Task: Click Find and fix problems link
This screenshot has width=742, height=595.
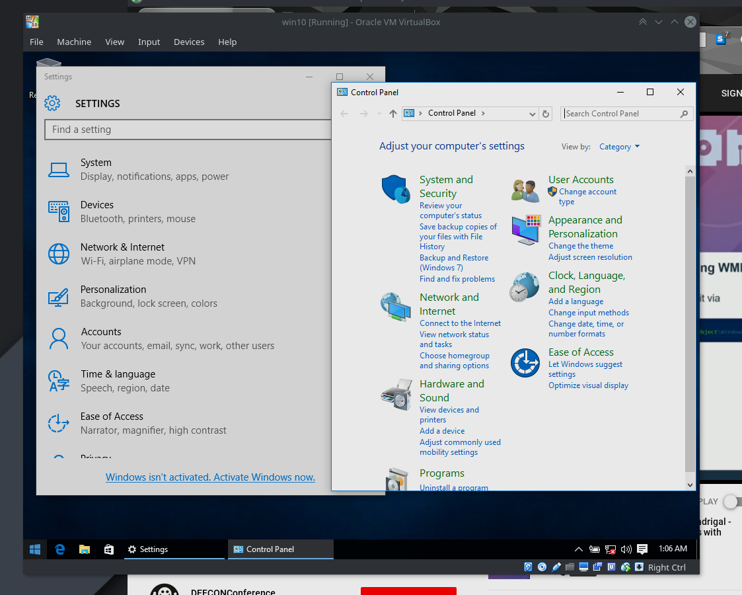Action: coord(457,279)
